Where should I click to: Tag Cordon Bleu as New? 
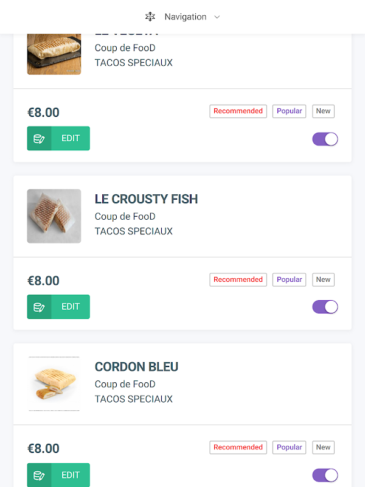[323, 447]
